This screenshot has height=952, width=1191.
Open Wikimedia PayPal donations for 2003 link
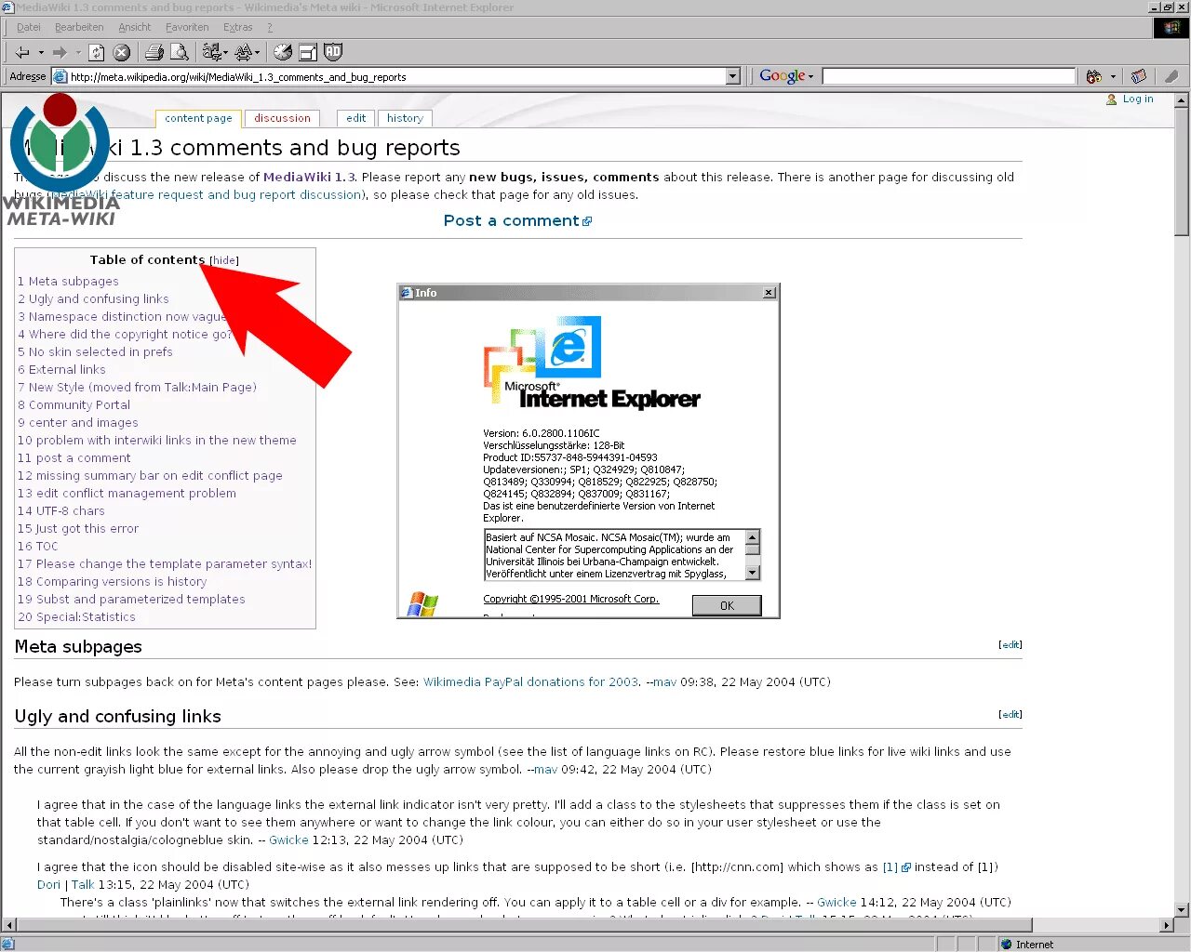(x=530, y=681)
